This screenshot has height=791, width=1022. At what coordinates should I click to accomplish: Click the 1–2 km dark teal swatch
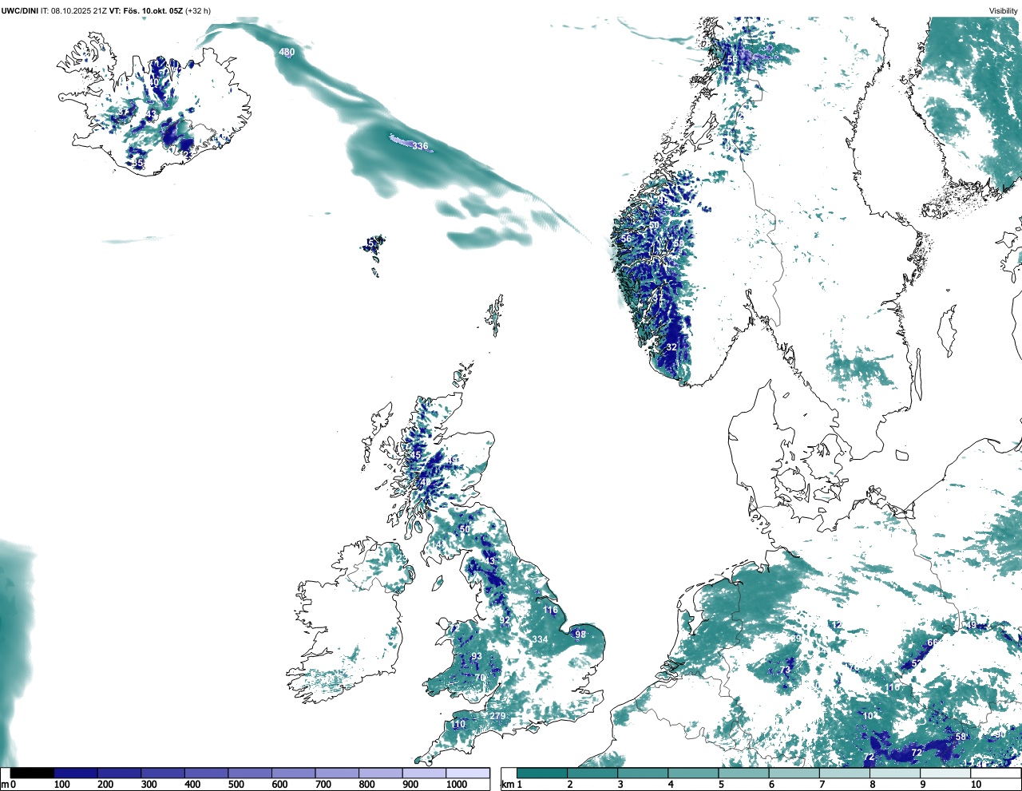[x=542, y=773]
